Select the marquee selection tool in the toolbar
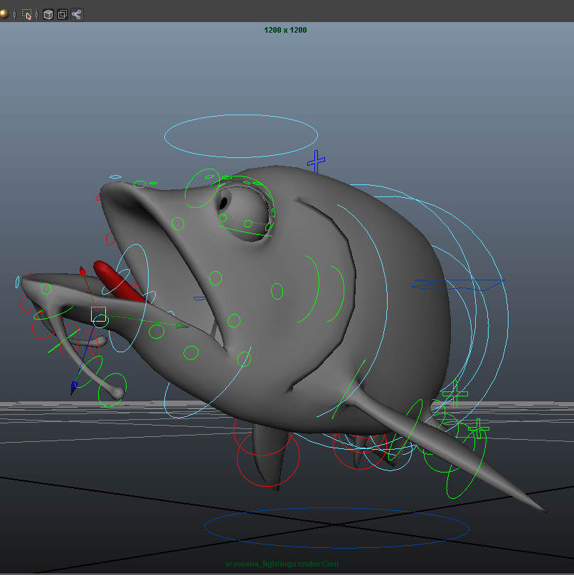 click(x=26, y=14)
